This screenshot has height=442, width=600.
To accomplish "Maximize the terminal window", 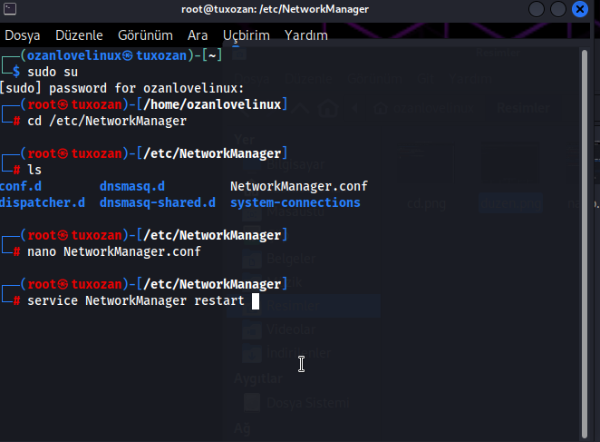I will click(x=557, y=10).
